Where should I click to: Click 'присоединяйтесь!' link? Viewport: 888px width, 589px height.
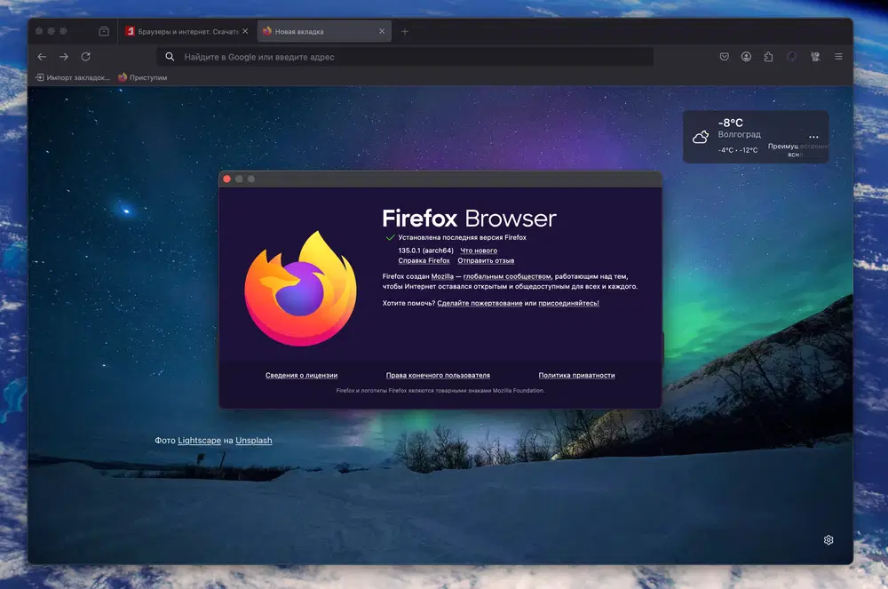568,303
